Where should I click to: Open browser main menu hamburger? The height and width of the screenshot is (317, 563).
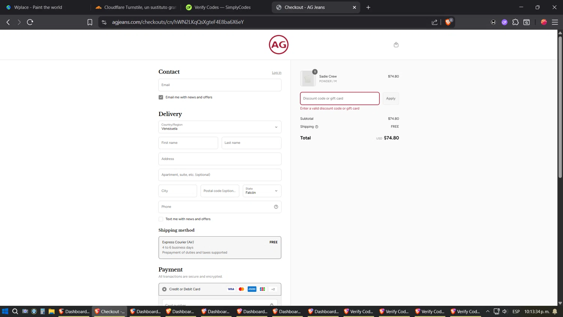(x=555, y=22)
